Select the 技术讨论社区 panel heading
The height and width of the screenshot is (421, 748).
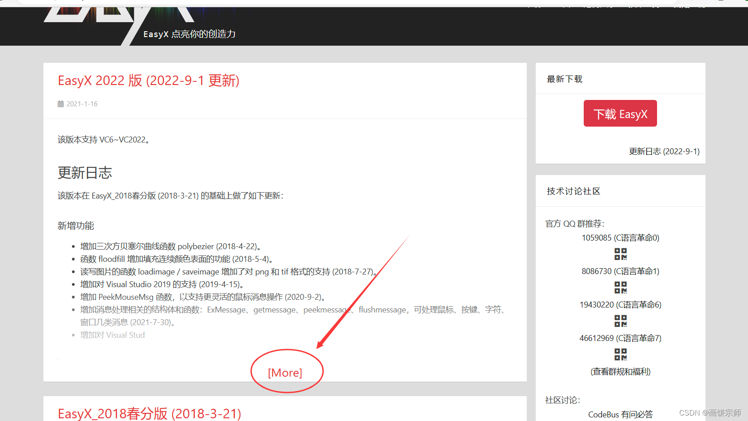coord(573,191)
